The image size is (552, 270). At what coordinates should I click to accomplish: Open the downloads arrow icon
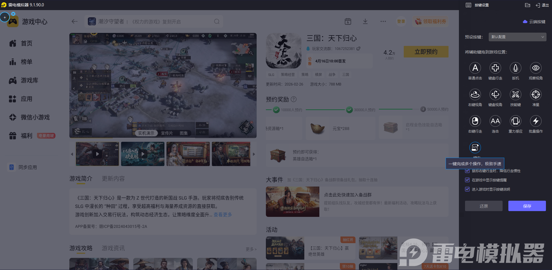pyautogui.click(x=365, y=21)
